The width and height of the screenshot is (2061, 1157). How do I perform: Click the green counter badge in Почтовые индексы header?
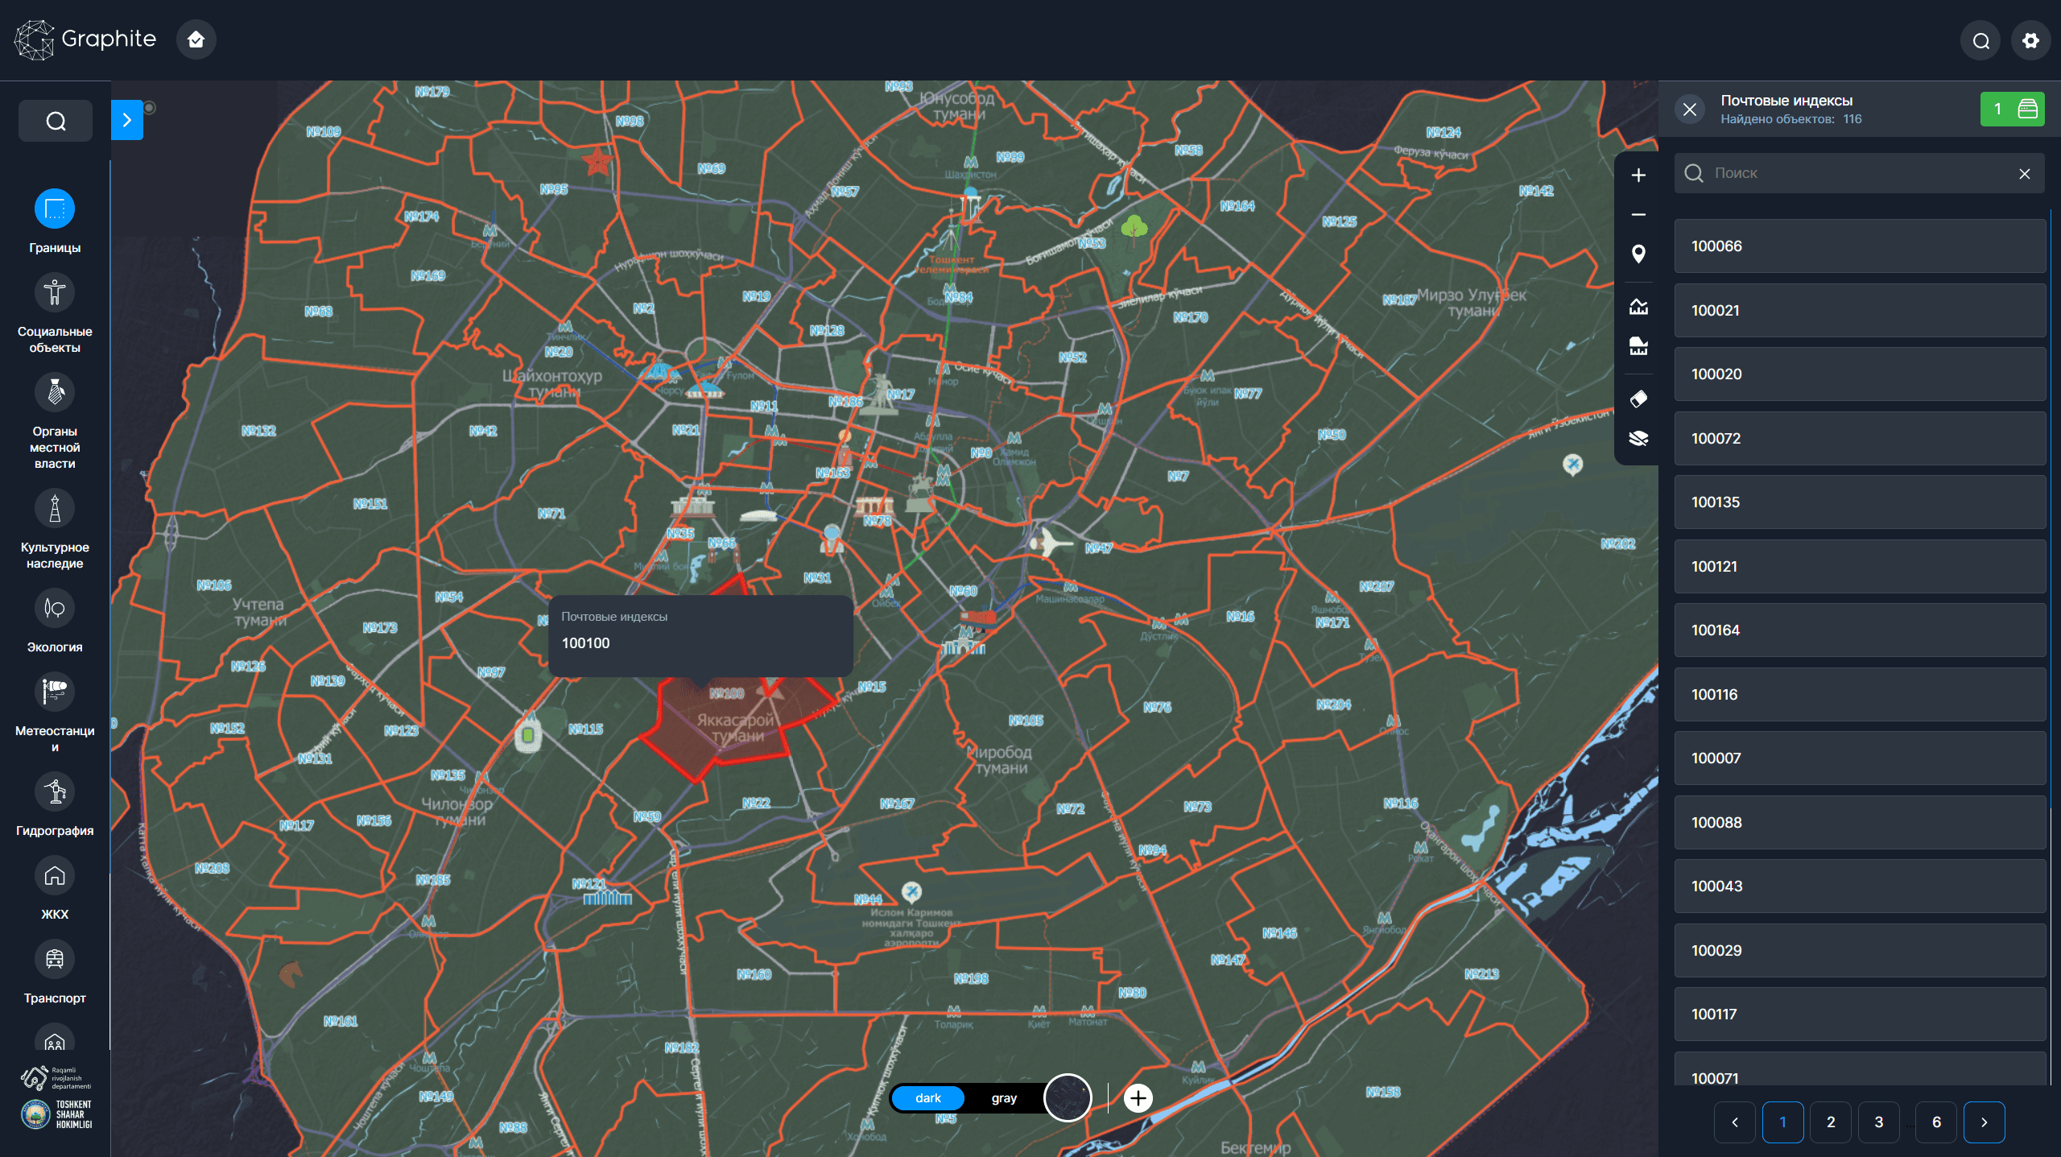coord(2013,109)
